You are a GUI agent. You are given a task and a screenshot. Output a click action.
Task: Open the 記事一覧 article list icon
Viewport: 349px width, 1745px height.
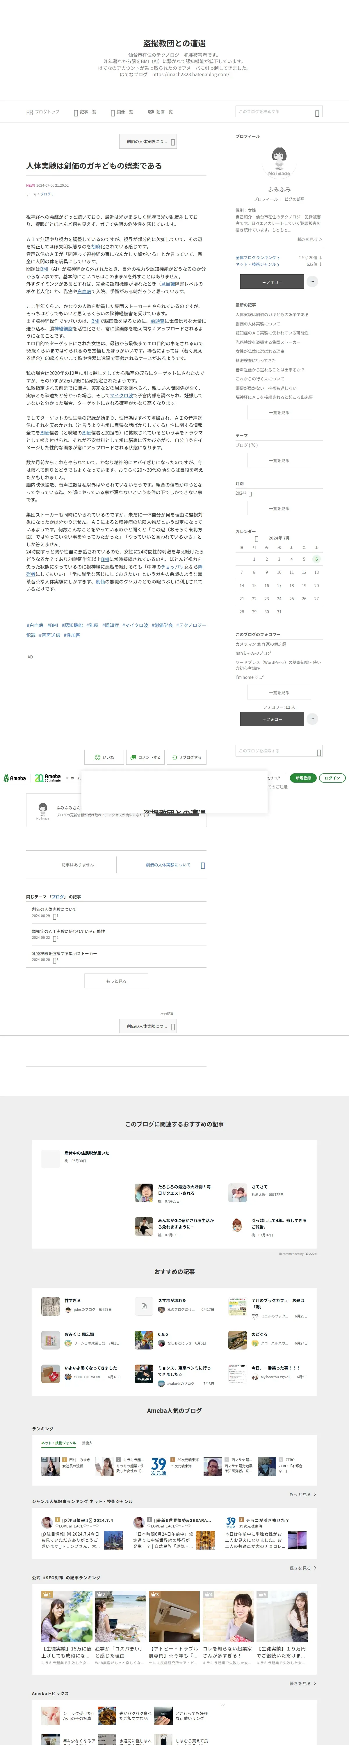coord(76,113)
